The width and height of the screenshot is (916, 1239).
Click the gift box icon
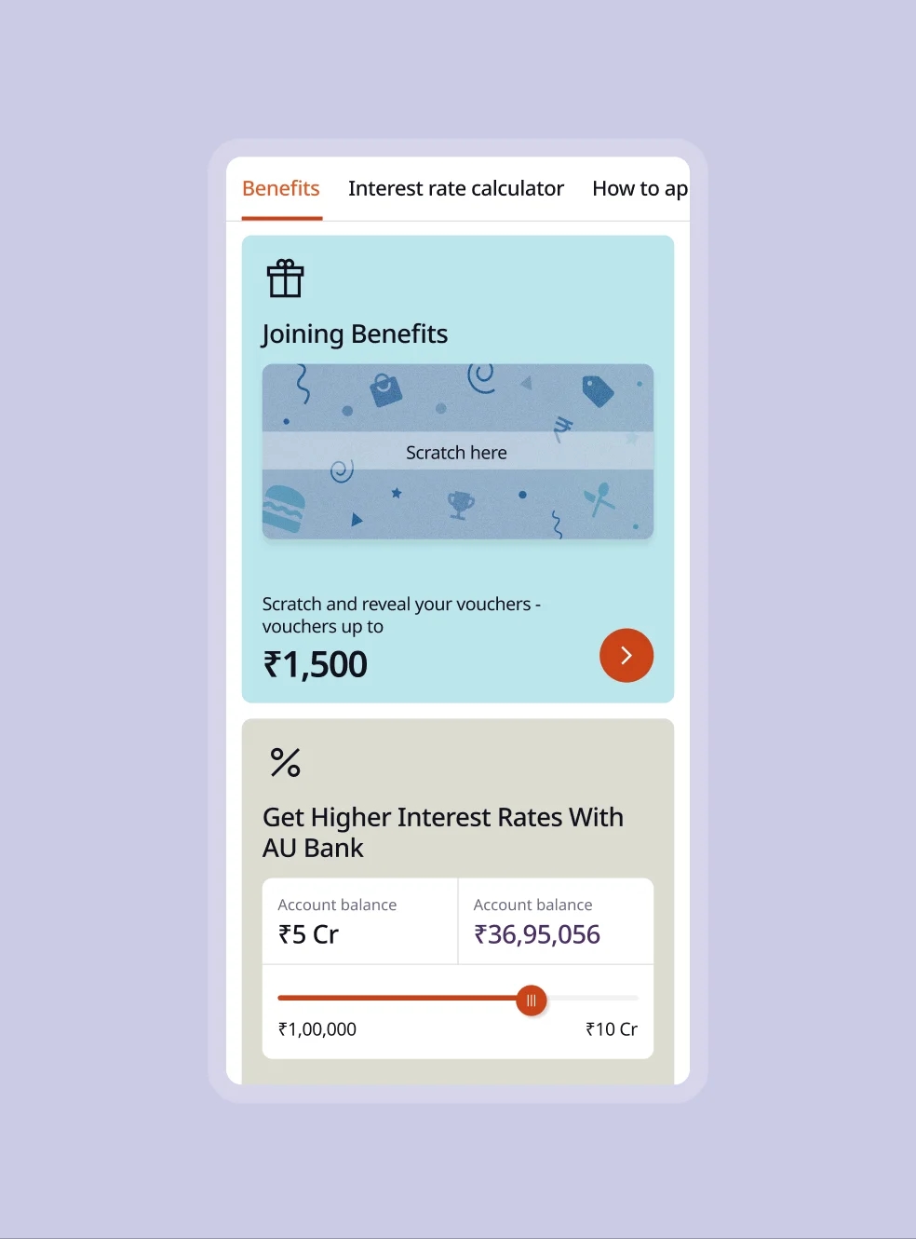click(285, 279)
